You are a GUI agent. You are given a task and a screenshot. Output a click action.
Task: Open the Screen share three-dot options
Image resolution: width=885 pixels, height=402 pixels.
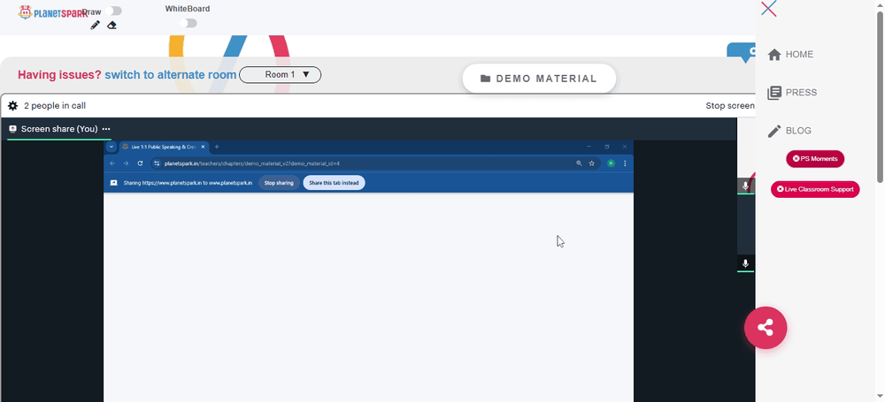[106, 129]
